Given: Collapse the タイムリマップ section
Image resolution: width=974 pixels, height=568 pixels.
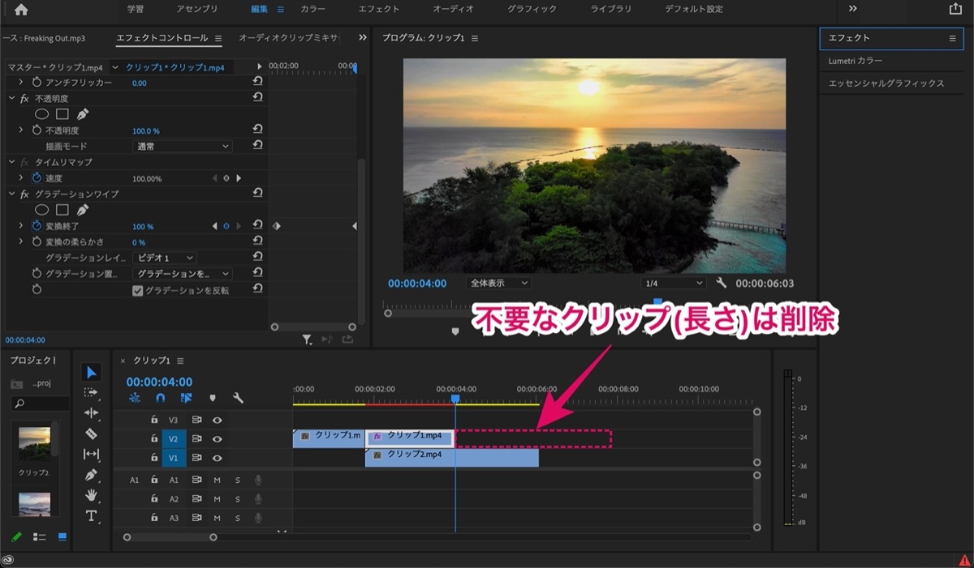Looking at the screenshot, I should 12,161.
